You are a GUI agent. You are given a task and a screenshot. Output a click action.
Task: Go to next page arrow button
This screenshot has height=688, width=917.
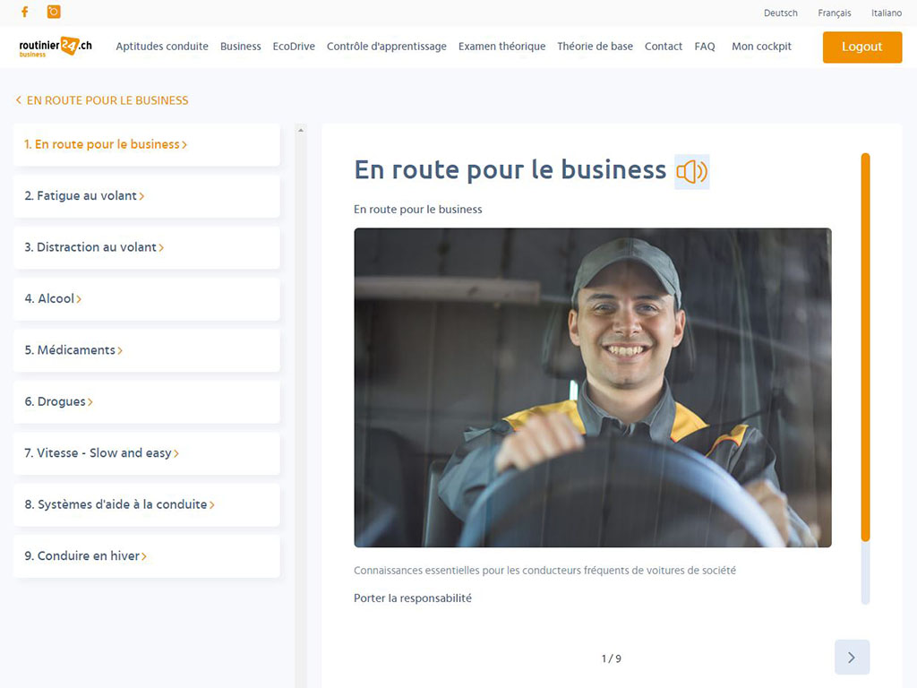click(x=852, y=658)
